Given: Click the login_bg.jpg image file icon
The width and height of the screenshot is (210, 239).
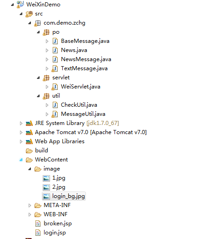Looking at the screenshot, I should [x=46, y=196].
